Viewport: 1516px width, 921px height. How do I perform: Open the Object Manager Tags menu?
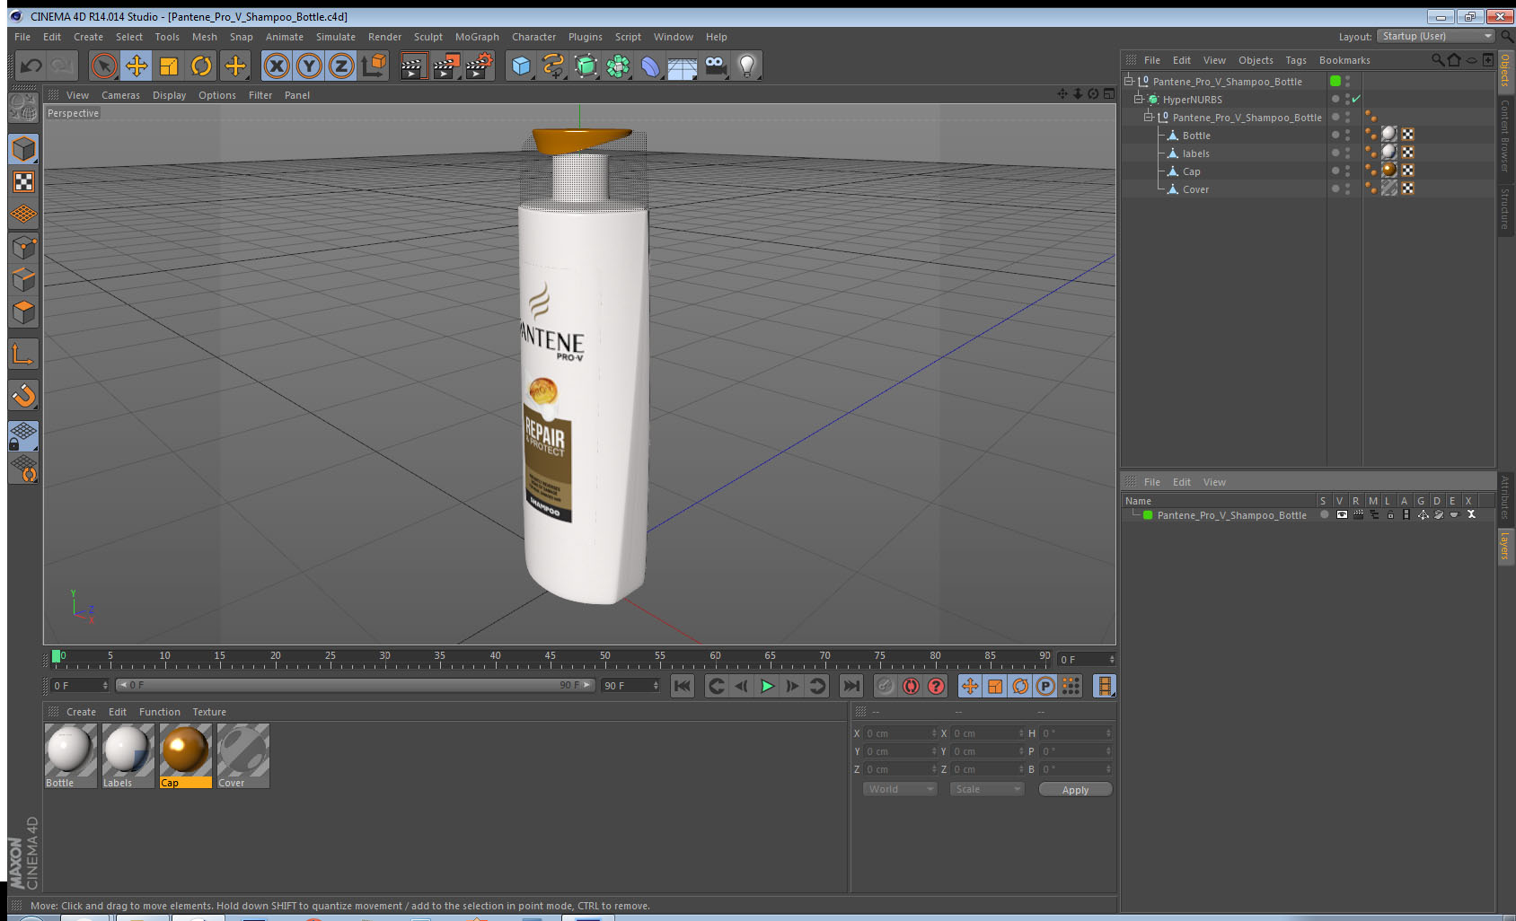pos(1296,60)
